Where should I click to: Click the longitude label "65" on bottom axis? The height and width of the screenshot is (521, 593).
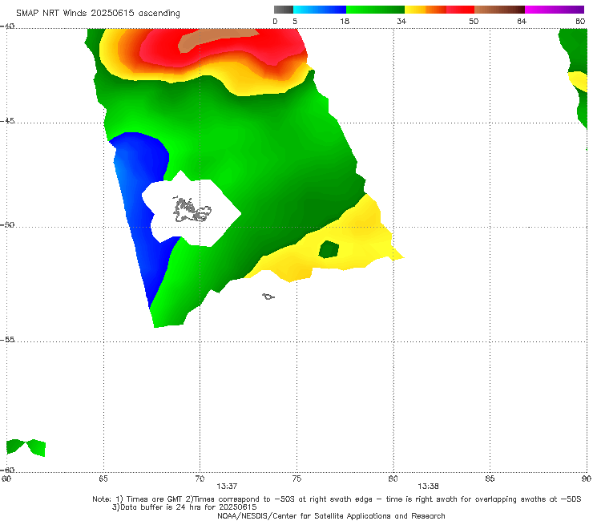pyautogui.click(x=103, y=479)
